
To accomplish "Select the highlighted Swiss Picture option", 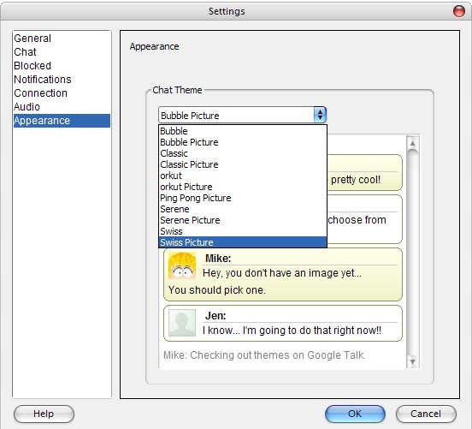I will [x=243, y=242].
